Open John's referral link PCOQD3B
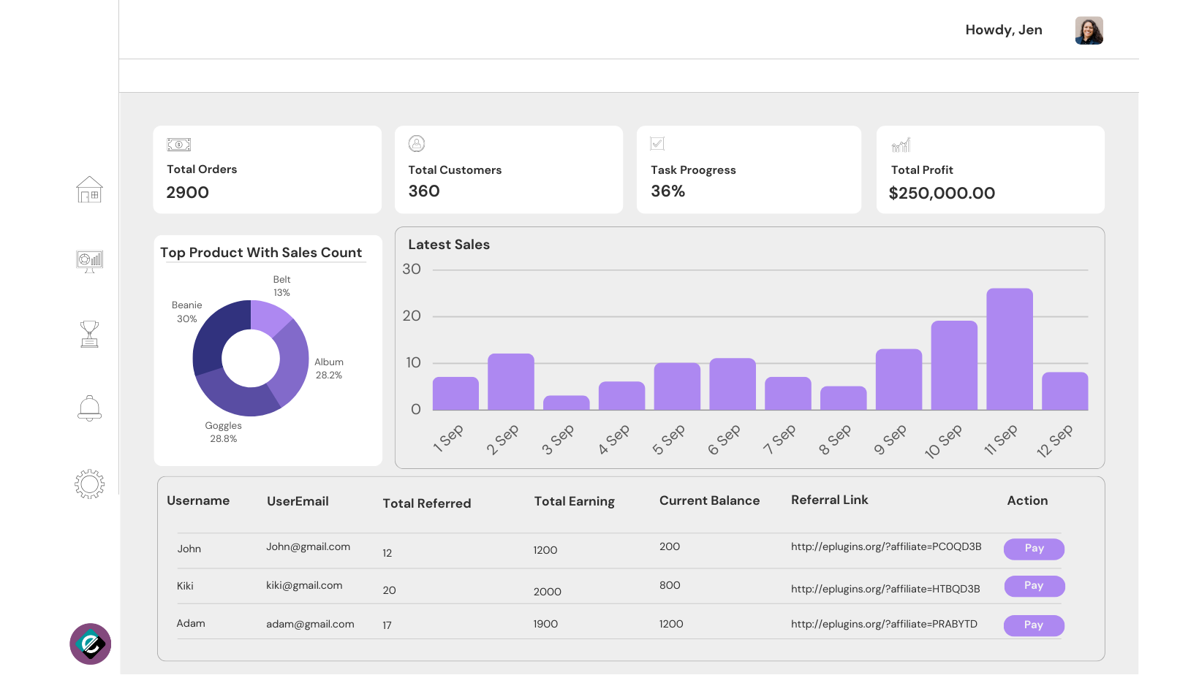This screenshot has height=675, width=1199. pyautogui.click(x=885, y=546)
